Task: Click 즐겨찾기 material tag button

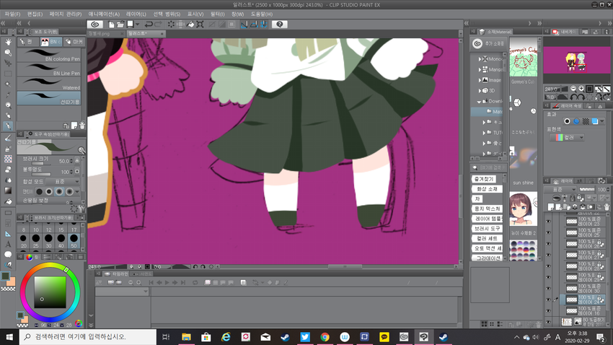Action: coord(484,179)
